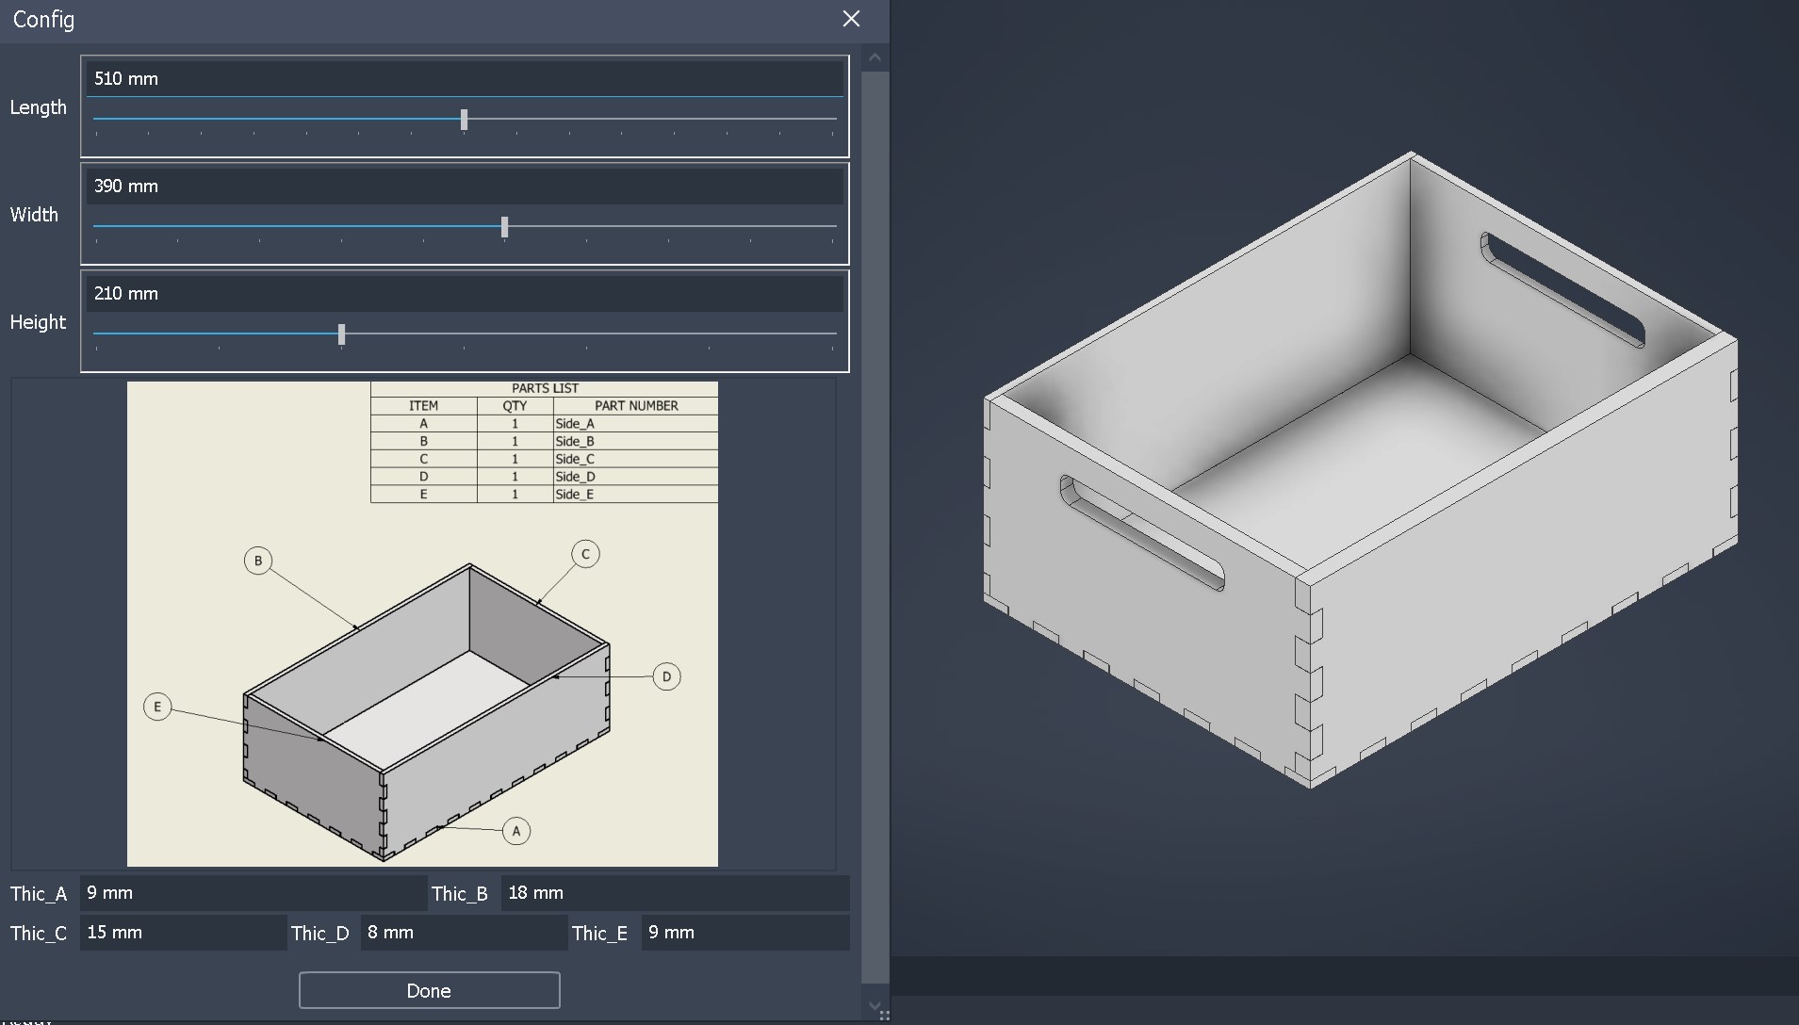Click balloon B in the box diagram
The width and height of the screenshot is (1799, 1025).
click(x=258, y=561)
